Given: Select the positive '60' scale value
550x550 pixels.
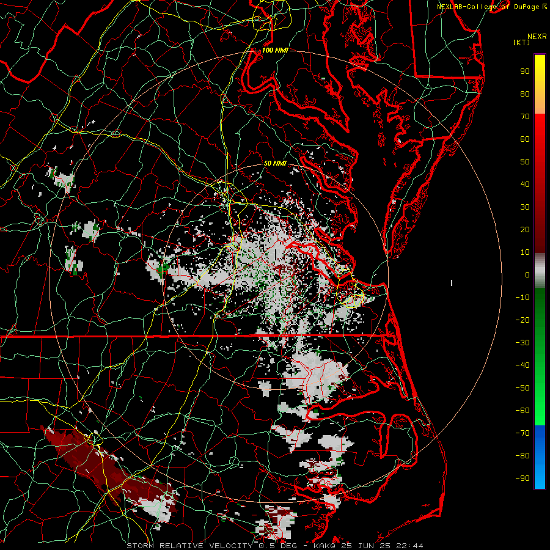Looking at the screenshot, I should click(525, 139).
